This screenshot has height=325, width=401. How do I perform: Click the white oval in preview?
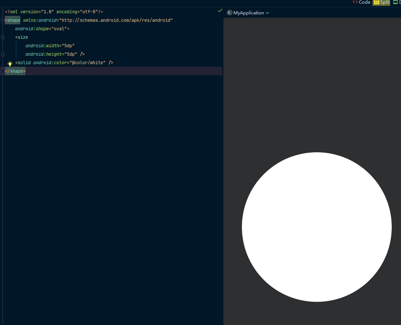316,227
